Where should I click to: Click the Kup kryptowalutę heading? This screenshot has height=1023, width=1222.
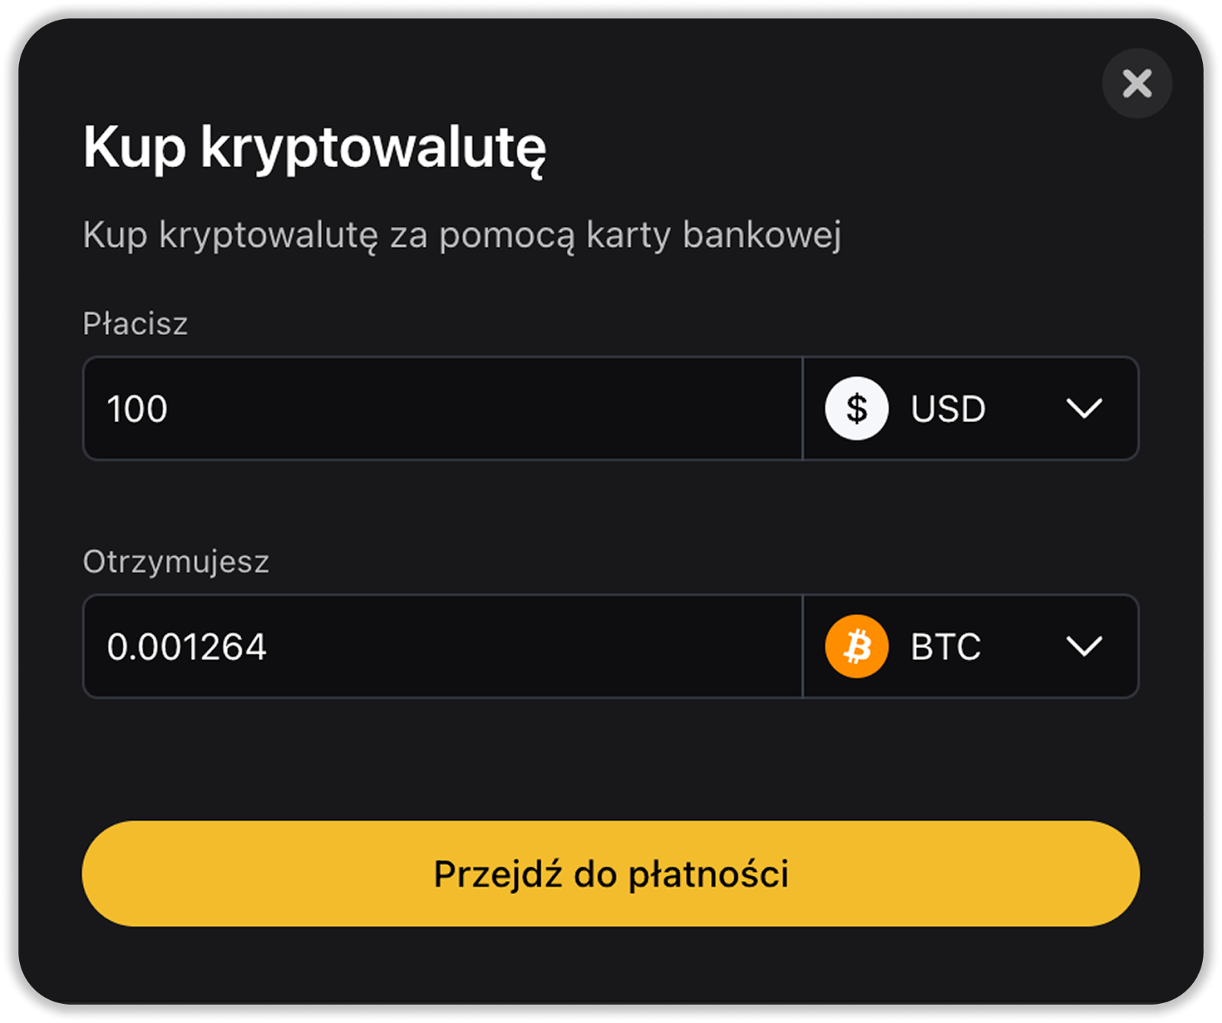pos(315,147)
